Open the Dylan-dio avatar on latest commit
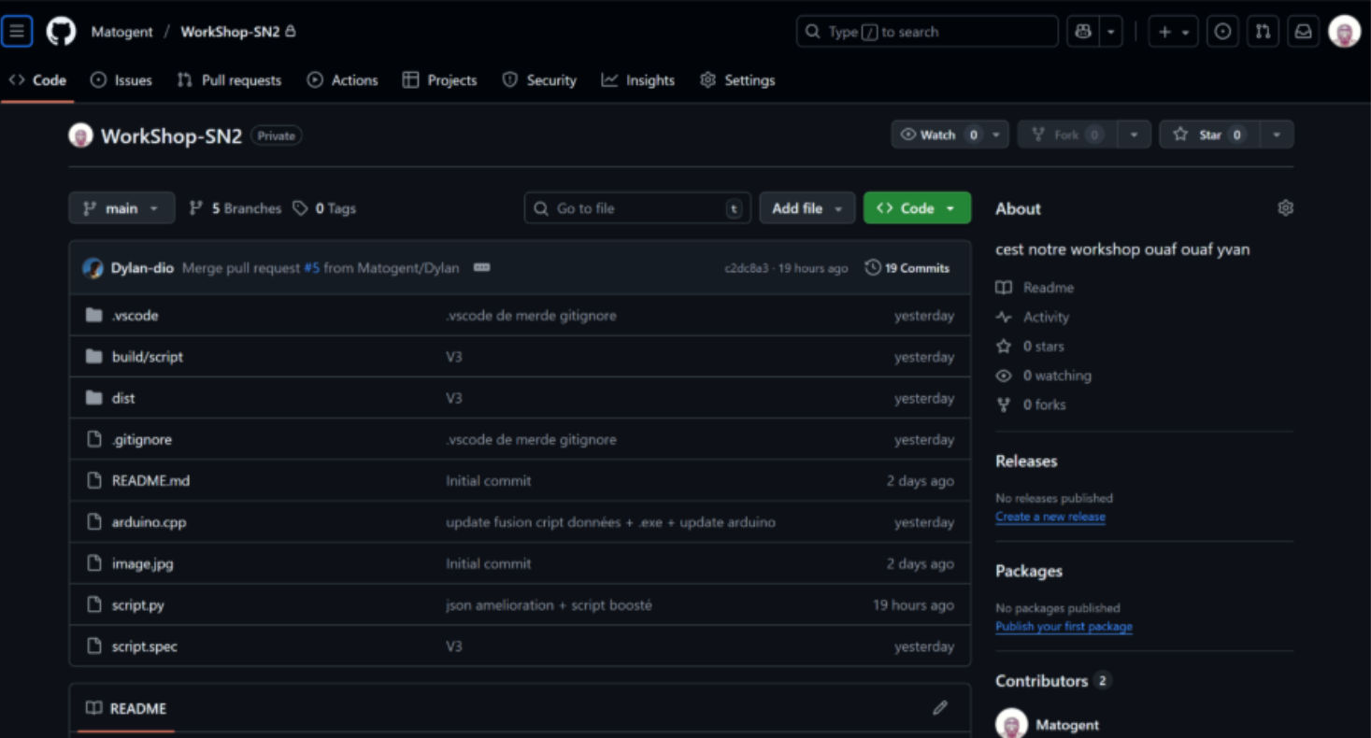This screenshot has height=738, width=1371. (93, 268)
